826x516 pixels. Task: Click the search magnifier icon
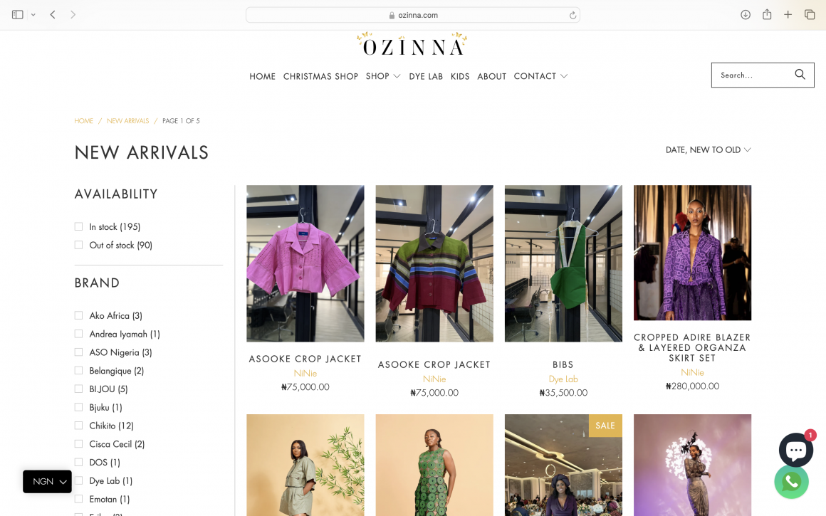coord(800,75)
